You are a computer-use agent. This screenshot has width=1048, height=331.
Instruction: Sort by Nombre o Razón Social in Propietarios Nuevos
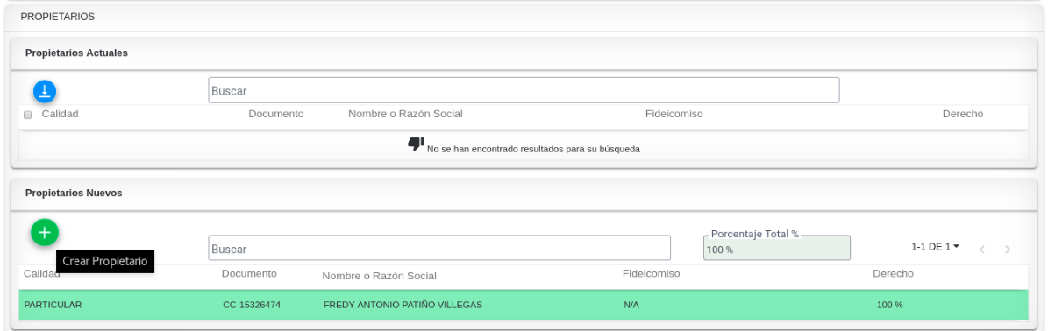click(x=379, y=277)
